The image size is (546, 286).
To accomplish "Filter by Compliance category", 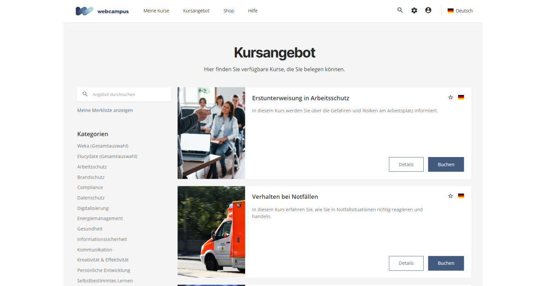I will click(90, 187).
